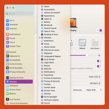
Task: Open Network globe icon in the sidebar
Action: (x=7, y=28)
